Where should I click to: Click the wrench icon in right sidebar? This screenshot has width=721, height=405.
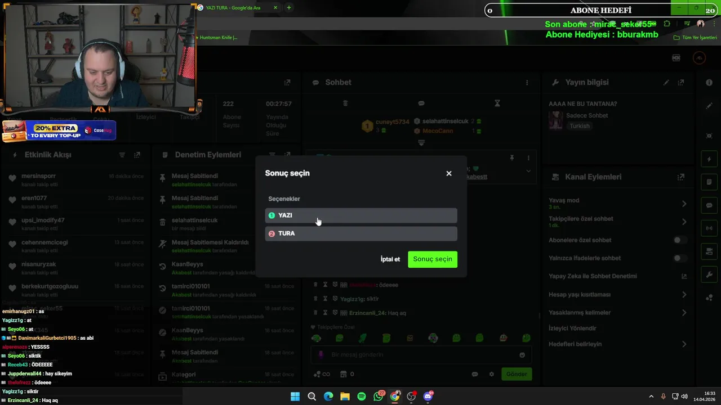709,274
